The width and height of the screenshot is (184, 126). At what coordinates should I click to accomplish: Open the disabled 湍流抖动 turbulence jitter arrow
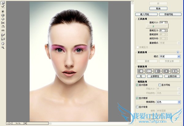(166, 38)
